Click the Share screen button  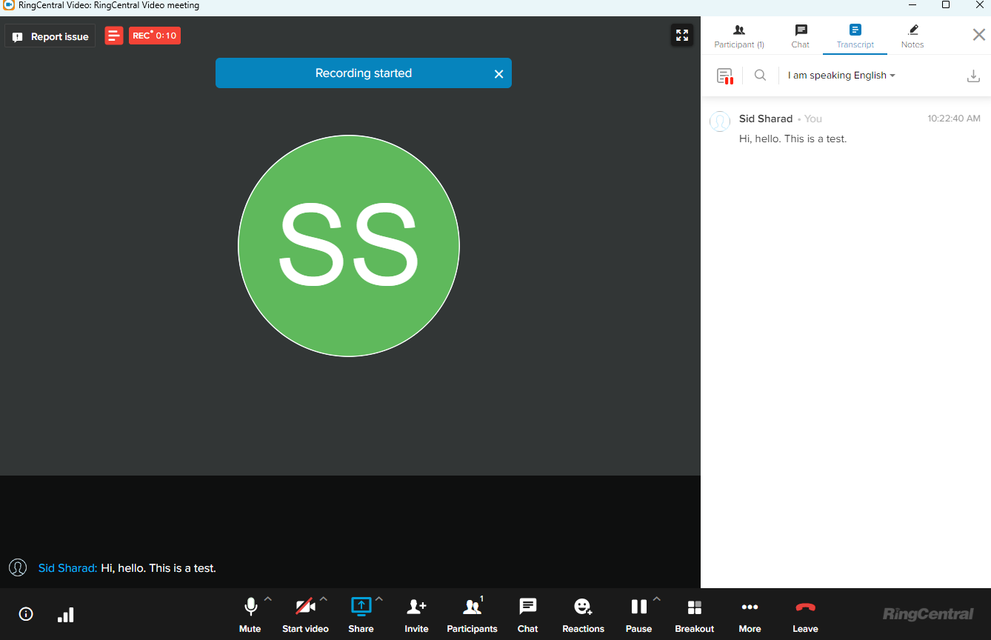361,615
